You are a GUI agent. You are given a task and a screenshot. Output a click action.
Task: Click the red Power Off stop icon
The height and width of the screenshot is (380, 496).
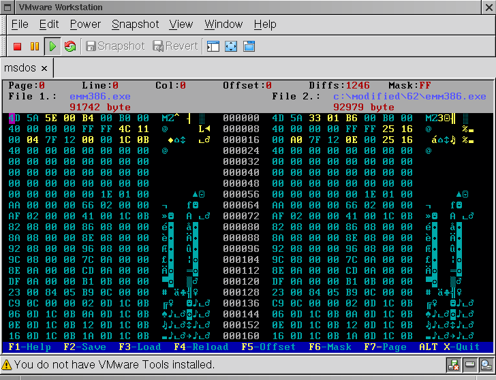(x=17, y=46)
